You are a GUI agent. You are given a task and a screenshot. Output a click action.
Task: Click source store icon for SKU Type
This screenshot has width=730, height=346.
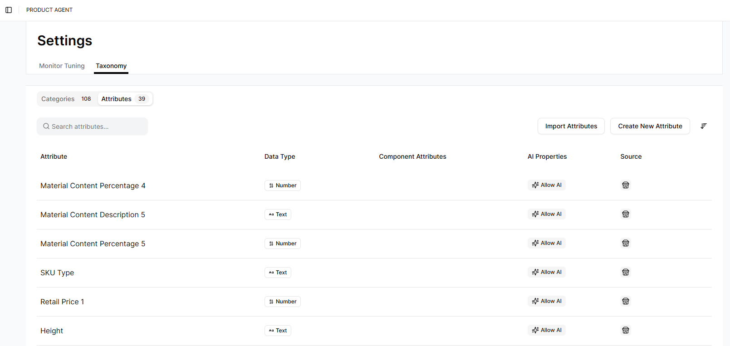[626, 272]
